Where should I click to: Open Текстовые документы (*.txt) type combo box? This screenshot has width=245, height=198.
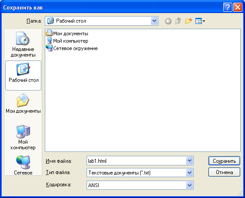[140, 173]
